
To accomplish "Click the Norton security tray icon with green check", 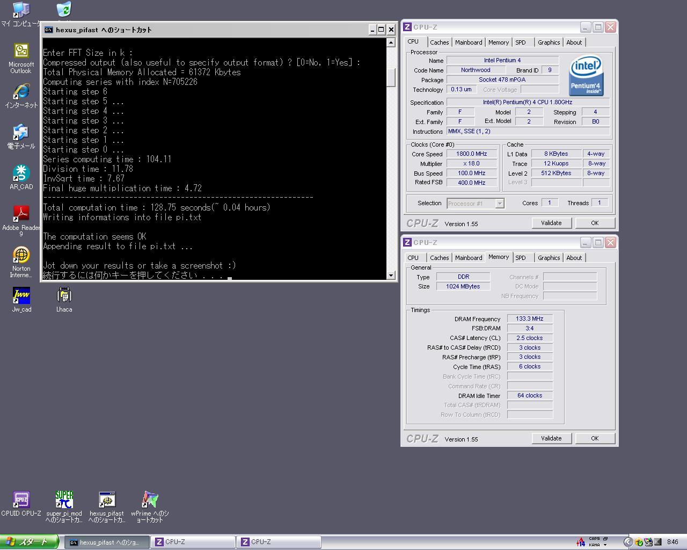I will pyautogui.click(x=639, y=542).
